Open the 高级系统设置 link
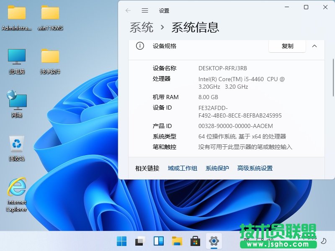The width and height of the screenshot is (335, 251). coord(255,168)
